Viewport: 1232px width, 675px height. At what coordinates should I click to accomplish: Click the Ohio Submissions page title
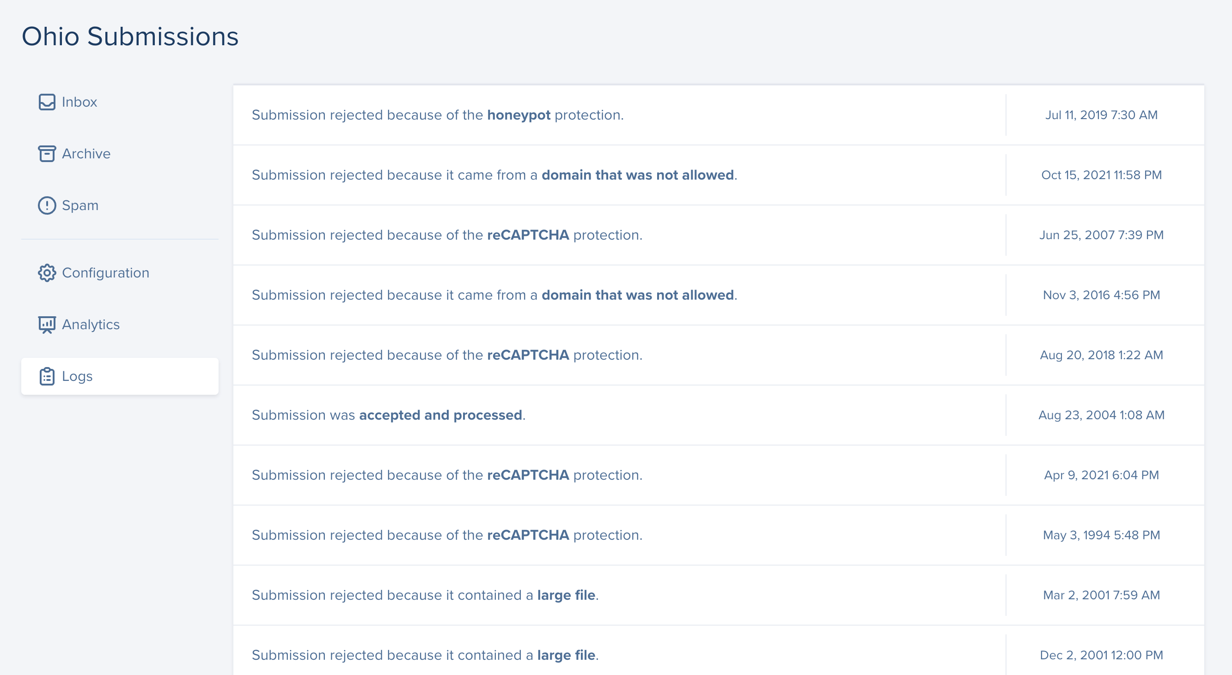pyautogui.click(x=130, y=36)
